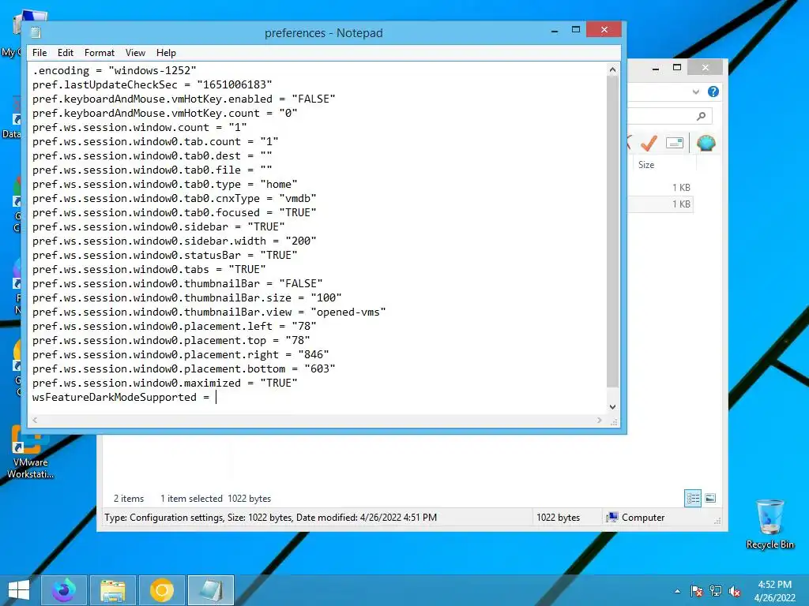Switch Explorer to large icons view
The height and width of the screenshot is (606, 809).
[x=710, y=498]
